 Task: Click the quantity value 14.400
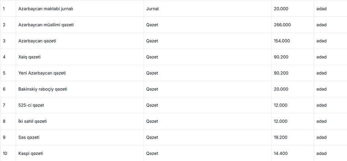point(281,153)
